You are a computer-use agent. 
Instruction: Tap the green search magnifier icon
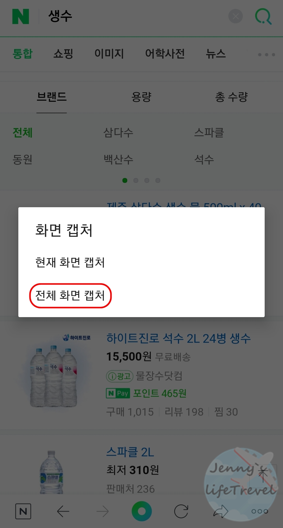263,16
